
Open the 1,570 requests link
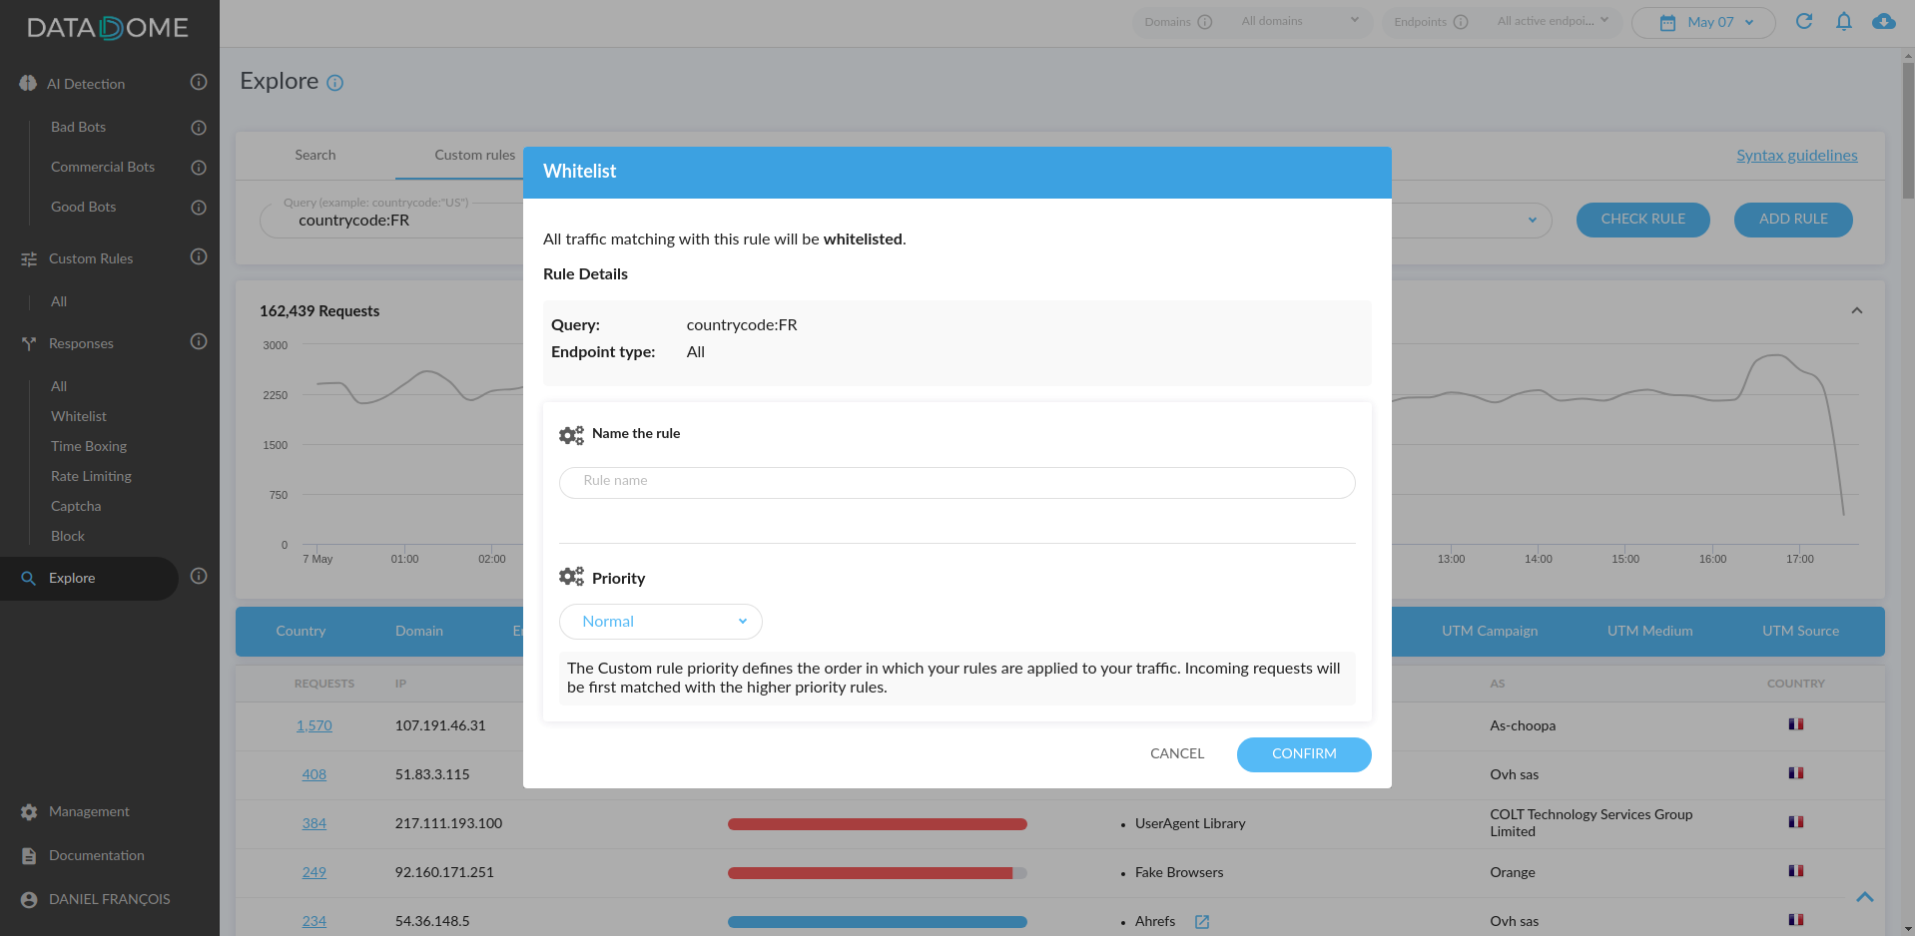[x=315, y=726]
